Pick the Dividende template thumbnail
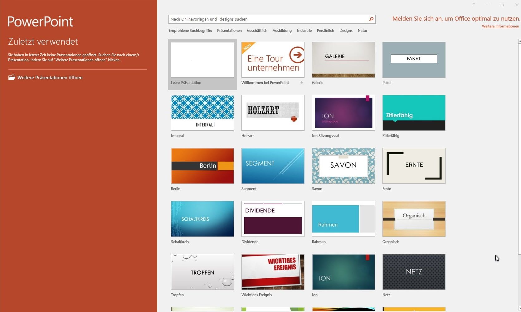The image size is (521, 312). coord(273,219)
